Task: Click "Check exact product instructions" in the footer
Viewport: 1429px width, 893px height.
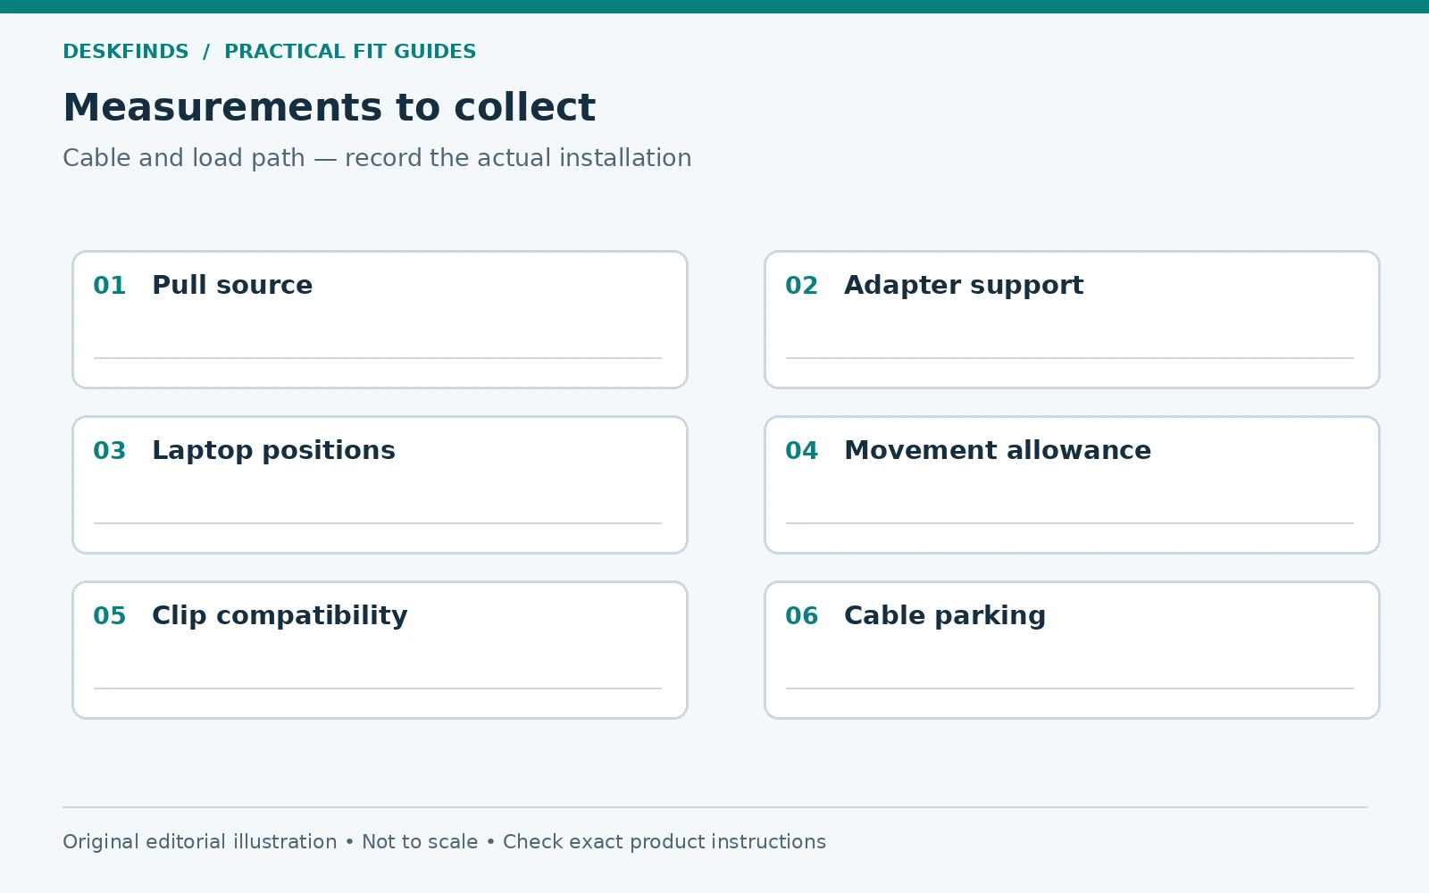Action: pyautogui.click(x=664, y=842)
